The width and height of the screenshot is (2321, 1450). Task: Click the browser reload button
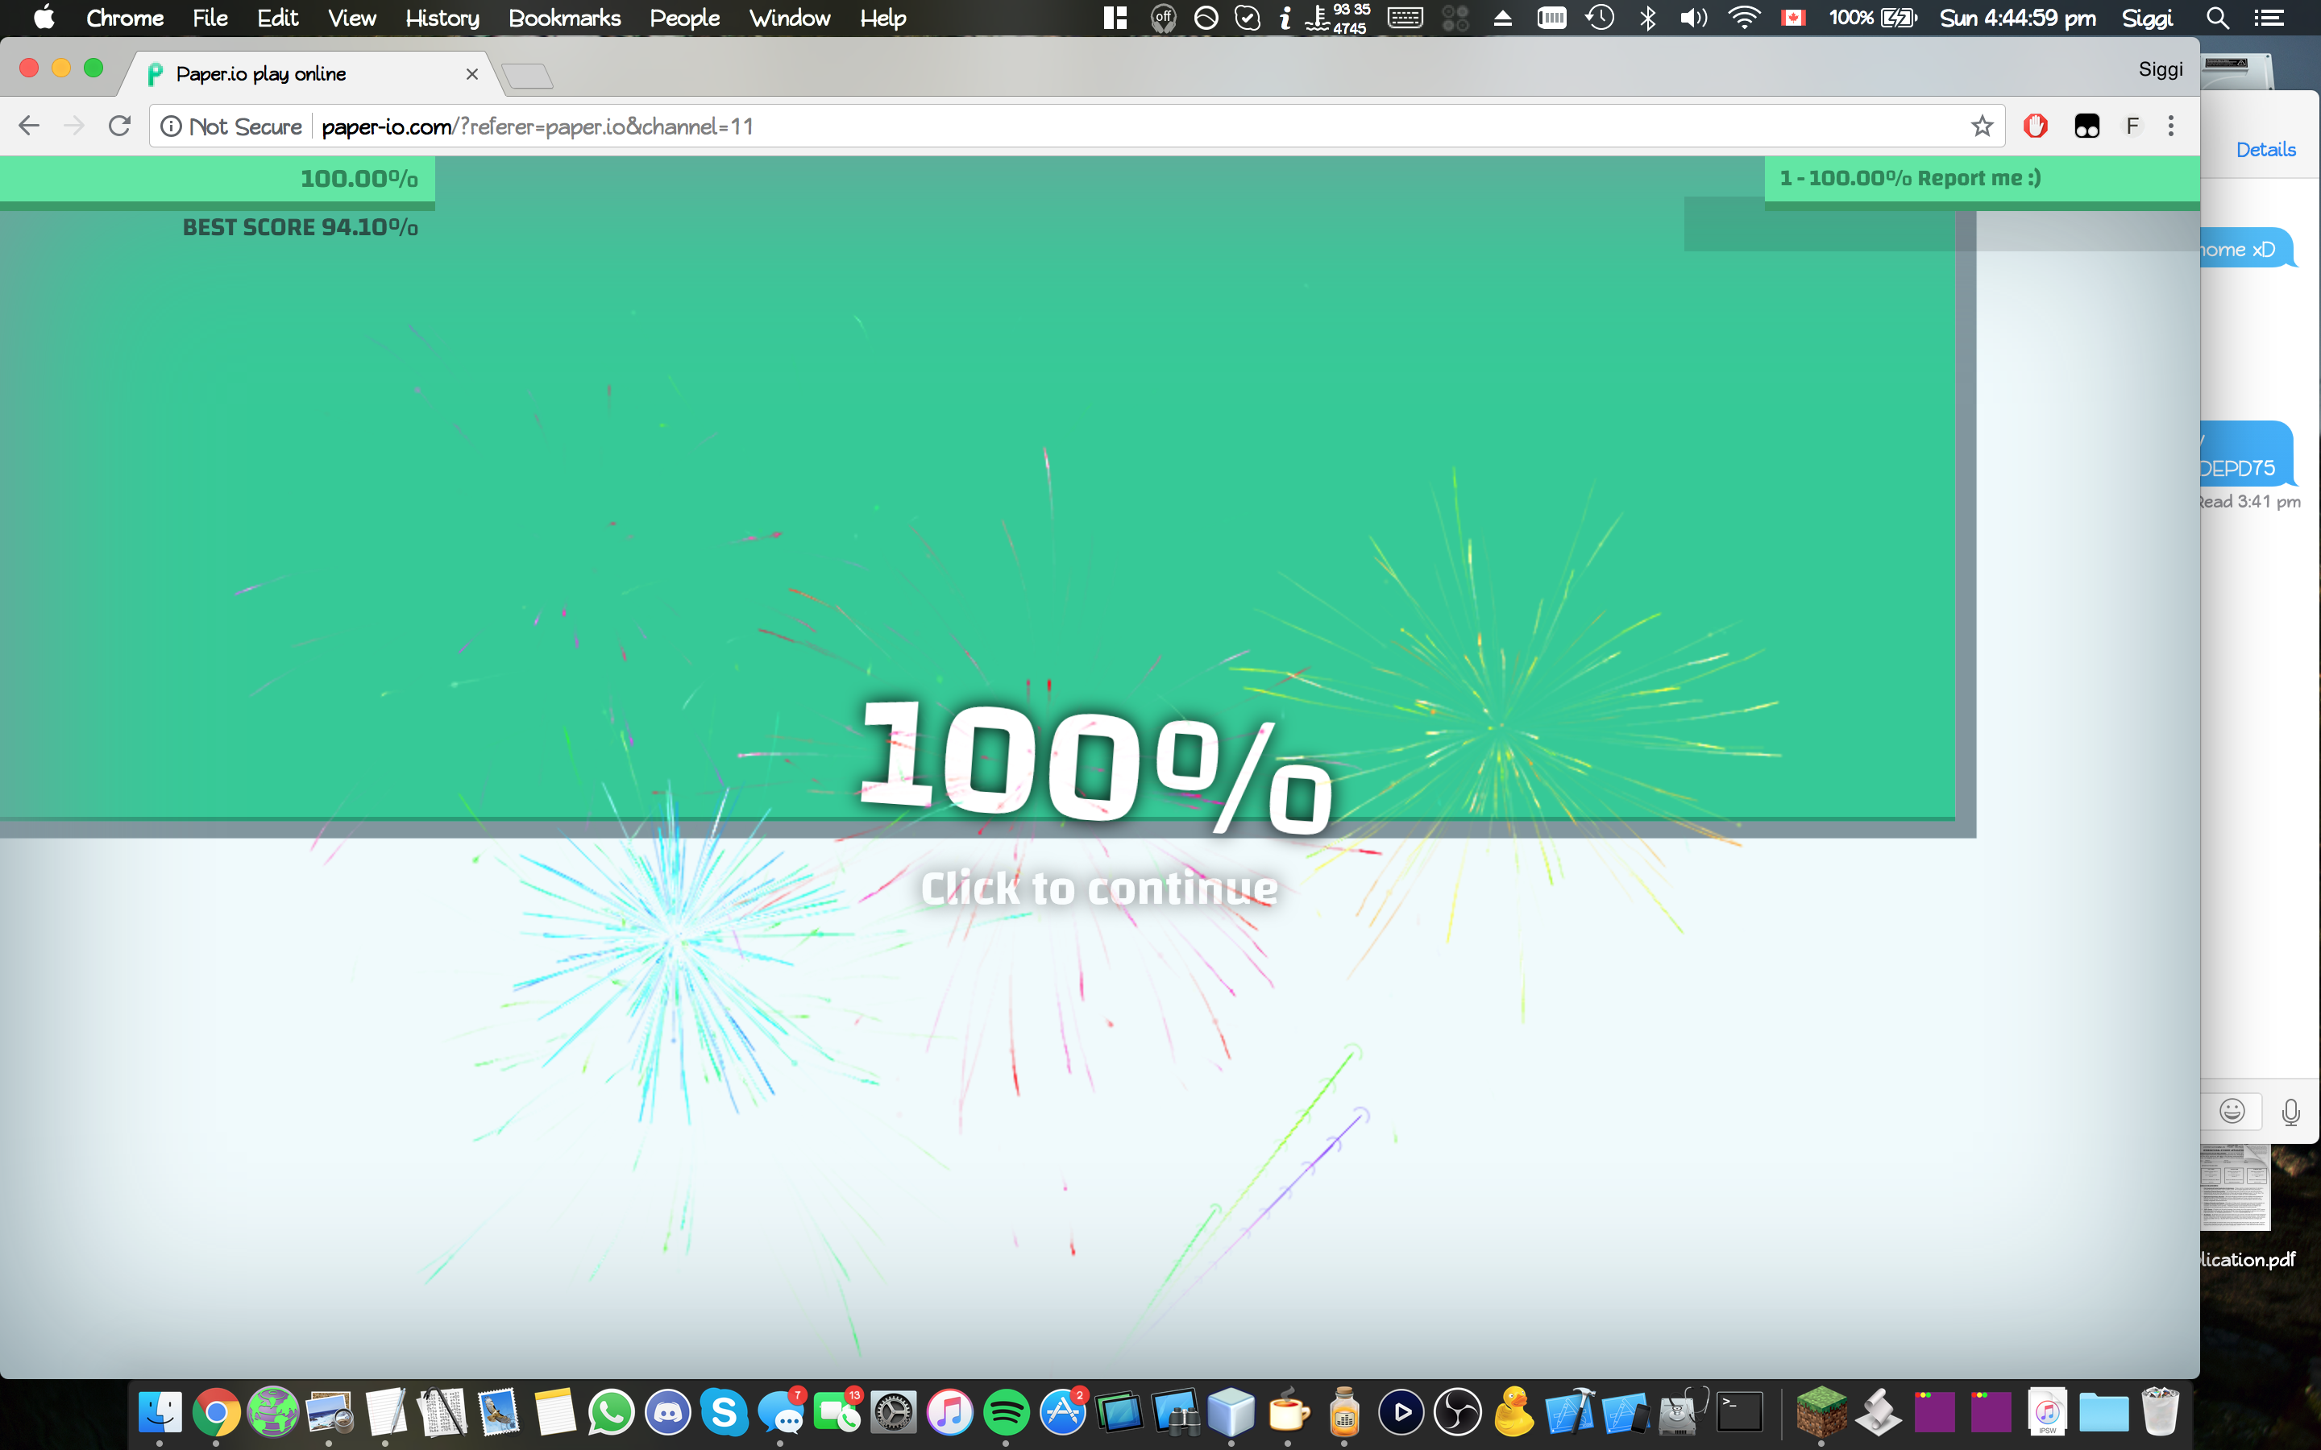coord(119,126)
